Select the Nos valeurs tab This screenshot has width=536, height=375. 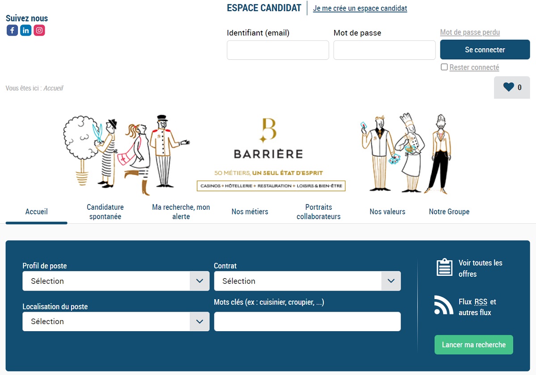pos(387,212)
